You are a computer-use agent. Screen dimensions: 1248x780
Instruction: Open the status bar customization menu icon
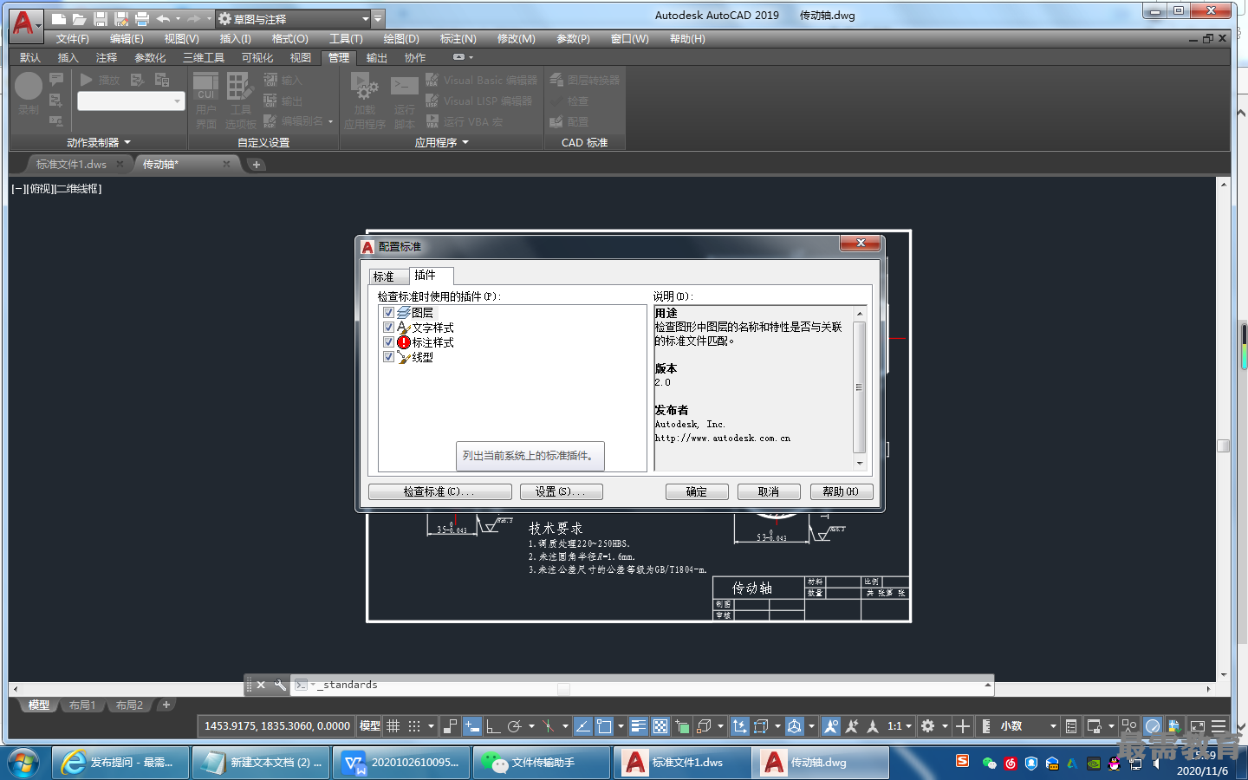pos(1218,726)
